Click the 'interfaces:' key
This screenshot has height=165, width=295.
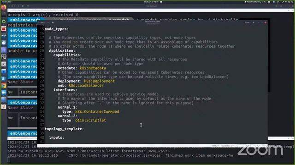pos(65,90)
